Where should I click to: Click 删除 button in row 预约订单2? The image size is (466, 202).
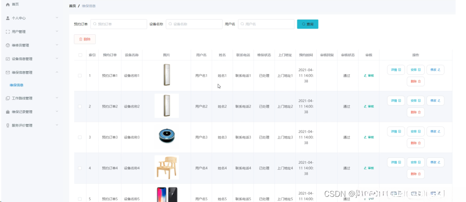coord(416,112)
